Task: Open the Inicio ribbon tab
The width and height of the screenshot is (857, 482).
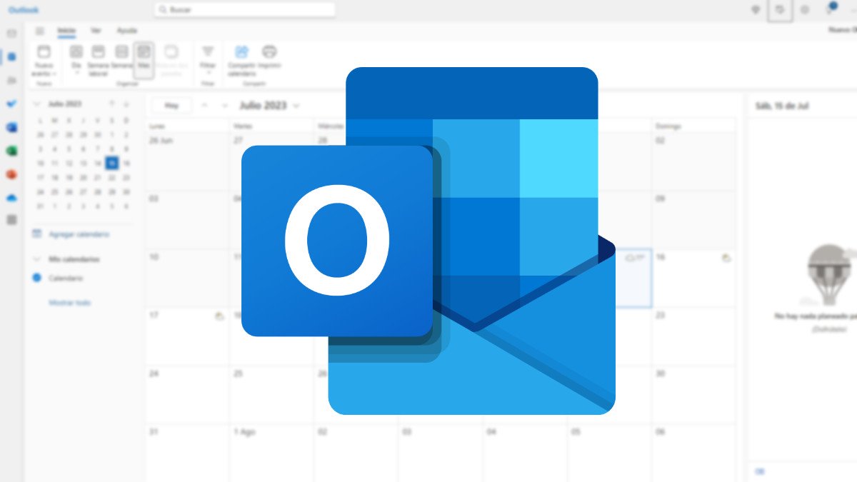Action: tap(66, 31)
